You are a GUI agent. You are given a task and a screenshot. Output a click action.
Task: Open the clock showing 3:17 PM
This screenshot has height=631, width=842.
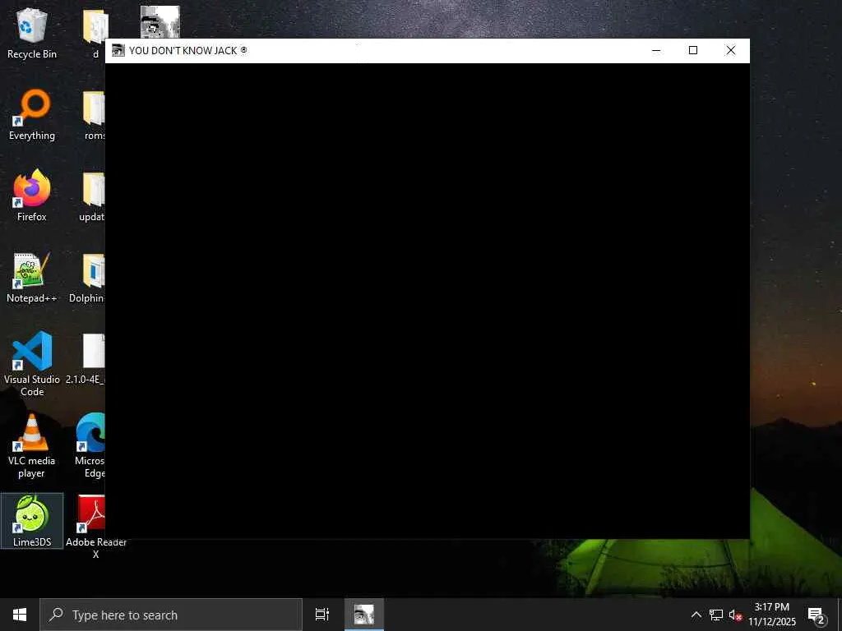(772, 615)
